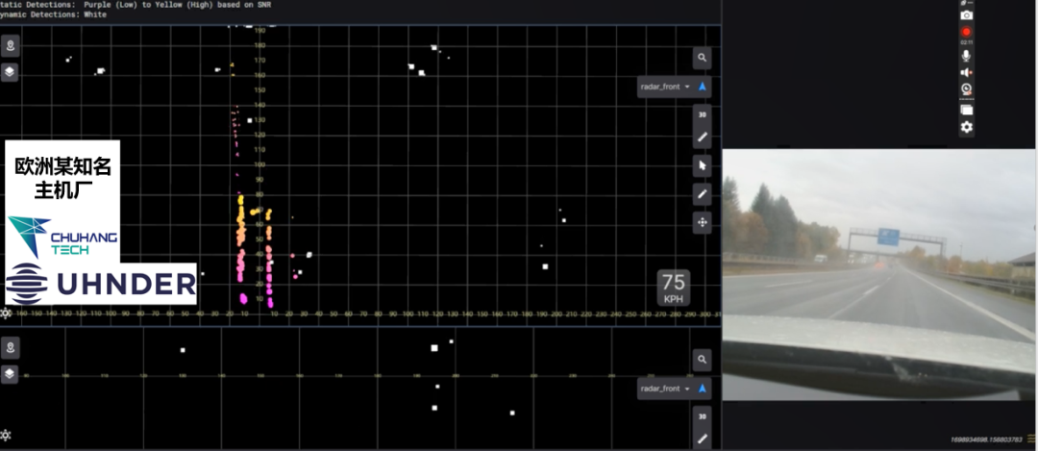Toggle the 3D view button in the bottom panel
Screen dimensions: 1038x451
coord(703,416)
